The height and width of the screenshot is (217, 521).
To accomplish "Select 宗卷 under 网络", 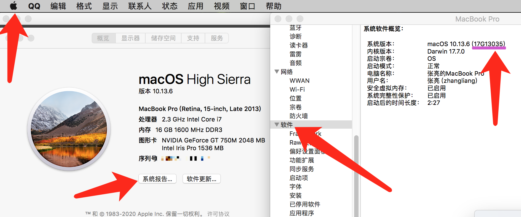I will pos(296,107).
